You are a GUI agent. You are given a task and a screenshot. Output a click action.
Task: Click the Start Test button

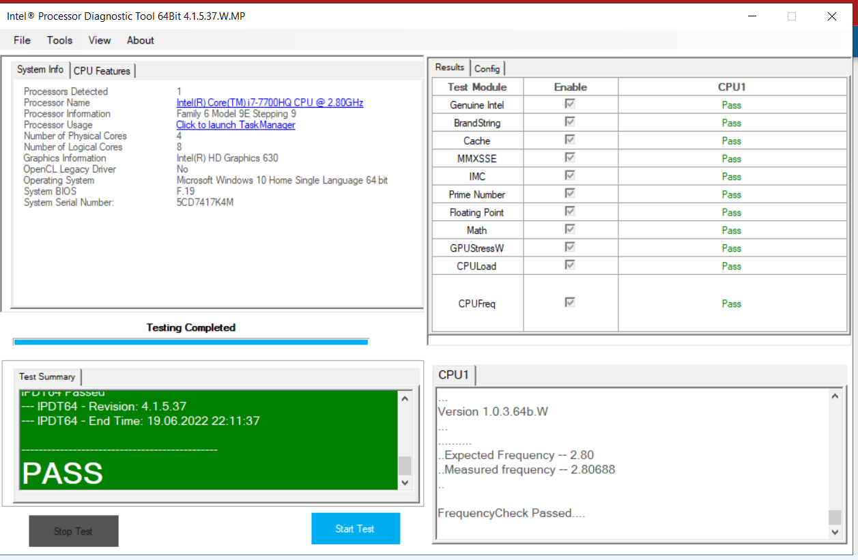356,529
